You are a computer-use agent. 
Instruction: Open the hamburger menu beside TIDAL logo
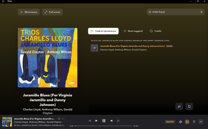(x=3, y=1)
